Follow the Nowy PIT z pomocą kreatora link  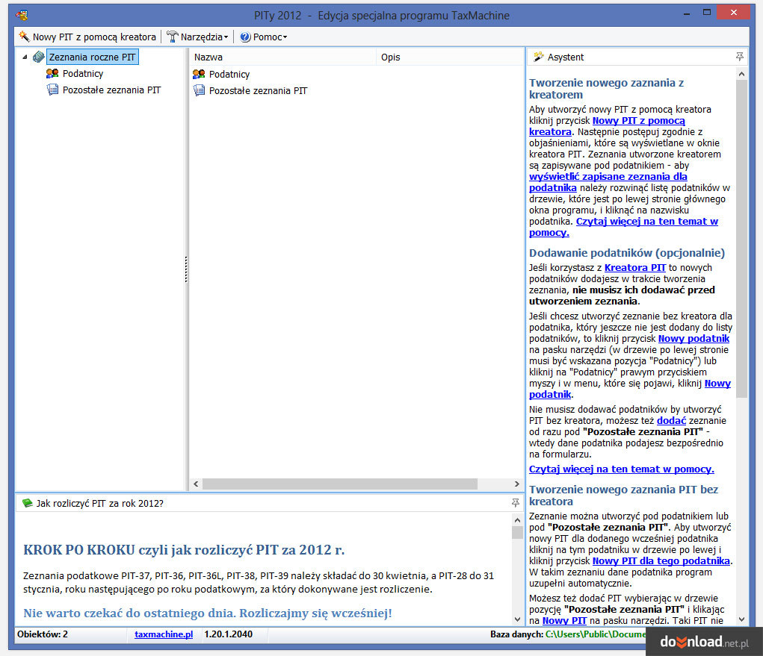(607, 126)
